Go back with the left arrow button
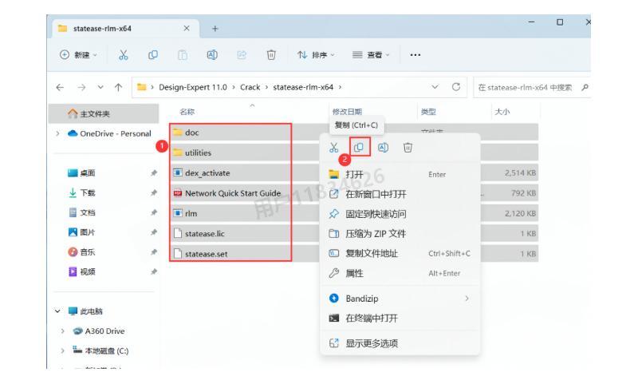The width and height of the screenshot is (638, 384). click(x=60, y=87)
